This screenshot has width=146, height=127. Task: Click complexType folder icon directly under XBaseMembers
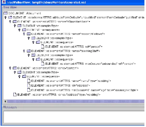tap(19, 26)
